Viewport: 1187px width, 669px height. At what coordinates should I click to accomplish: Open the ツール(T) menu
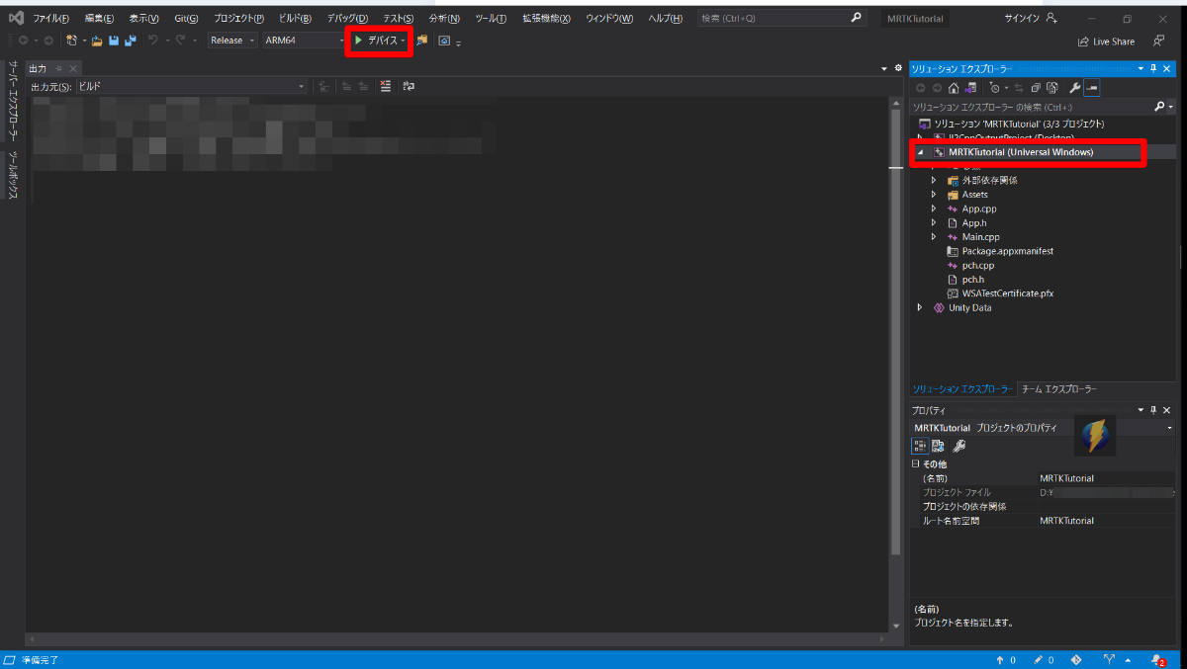[x=491, y=18]
